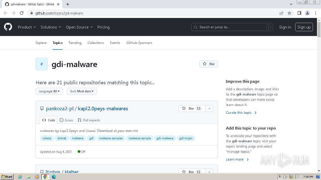
Task: Click Learn more link
Action: [237, 159]
